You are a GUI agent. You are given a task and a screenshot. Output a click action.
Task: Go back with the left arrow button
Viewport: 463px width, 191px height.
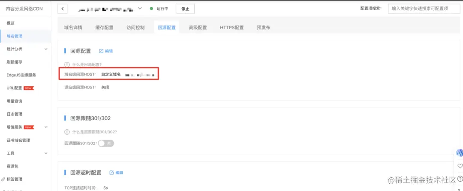pyautogui.click(x=63, y=9)
